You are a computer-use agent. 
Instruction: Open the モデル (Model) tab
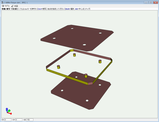[6, 6]
